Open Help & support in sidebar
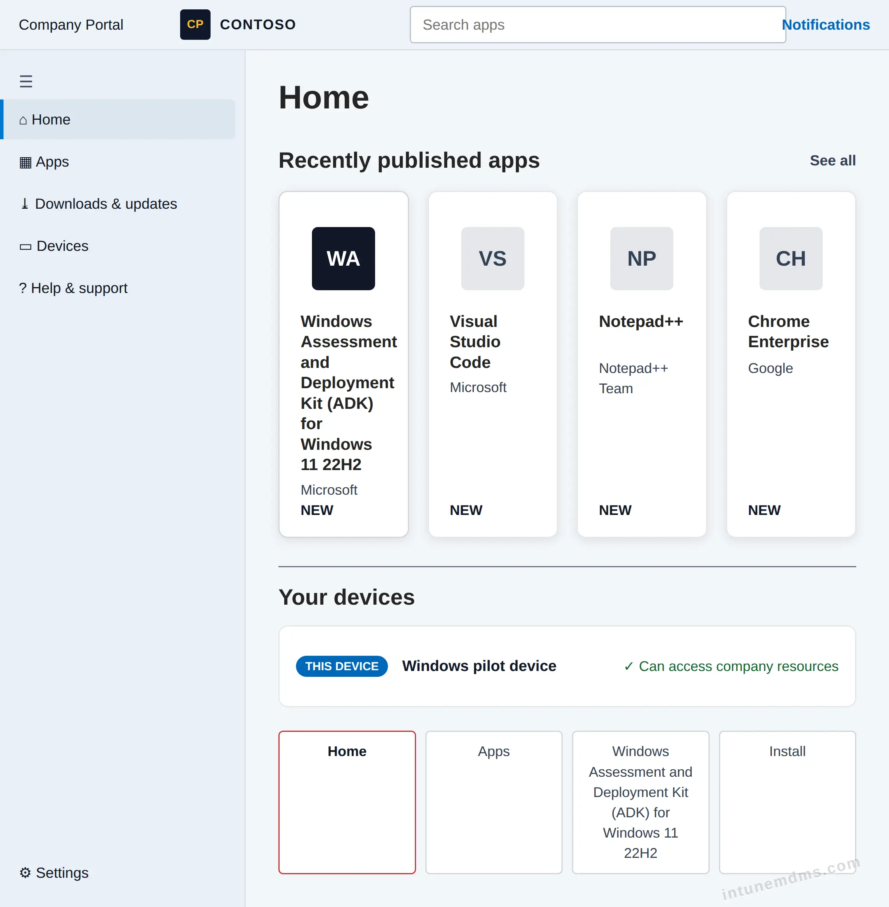The height and width of the screenshot is (907, 889). pos(73,288)
